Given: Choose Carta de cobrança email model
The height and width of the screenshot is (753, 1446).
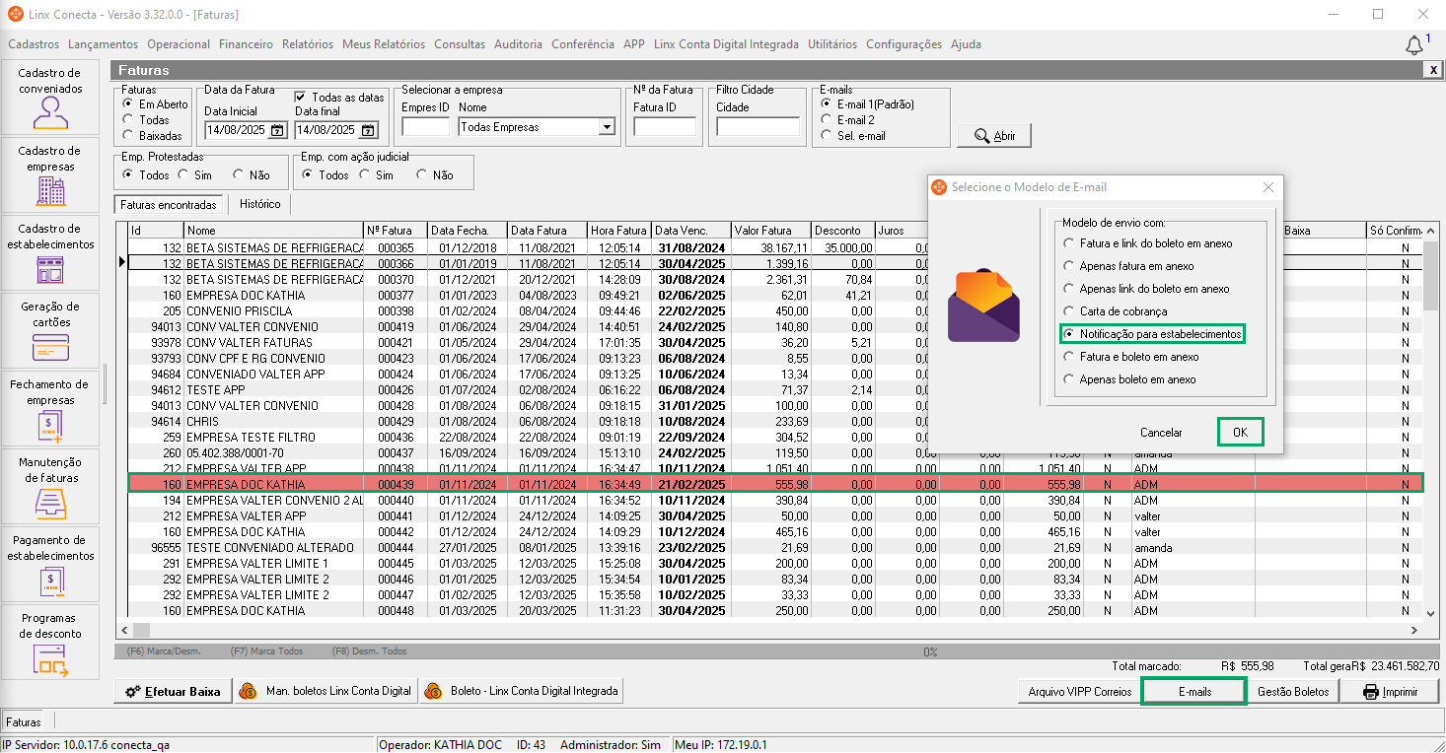Looking at the screenshot, I should coord(1069,311).
